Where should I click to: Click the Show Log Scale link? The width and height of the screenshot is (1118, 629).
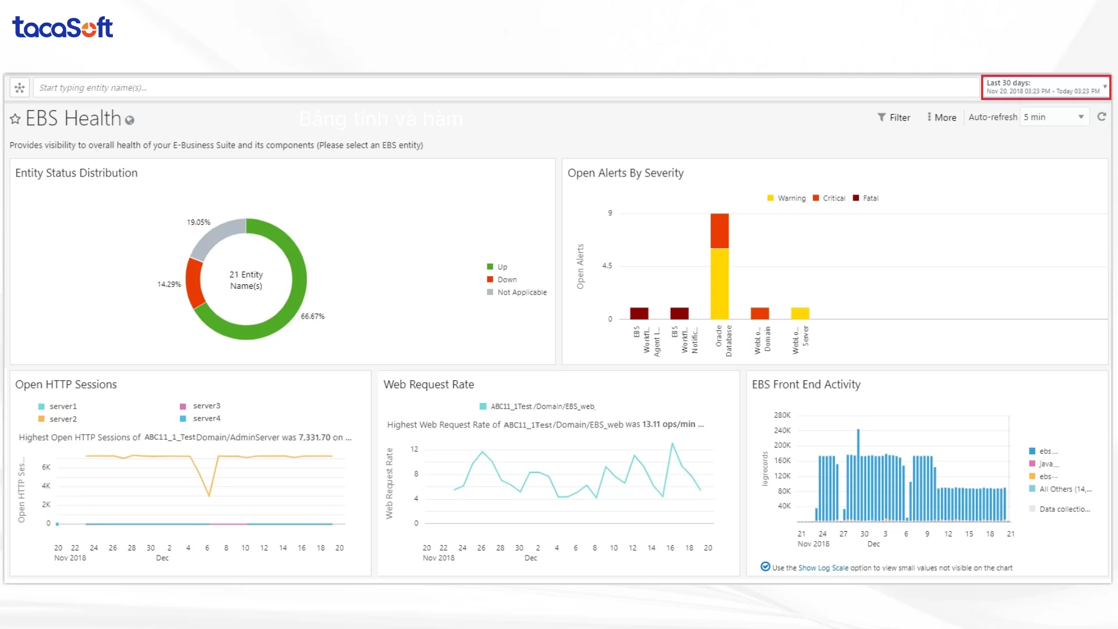tap(823, 568)
